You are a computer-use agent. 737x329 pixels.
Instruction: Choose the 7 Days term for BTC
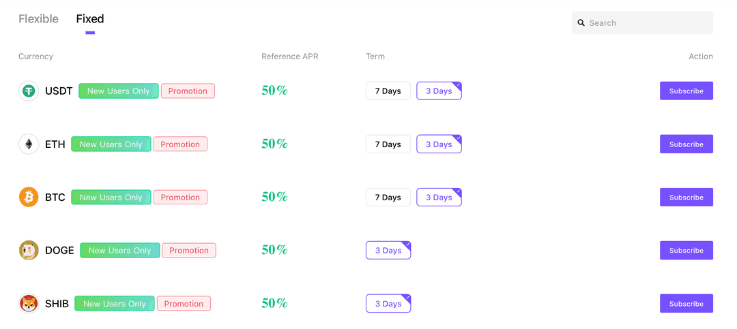pos(388,198)
